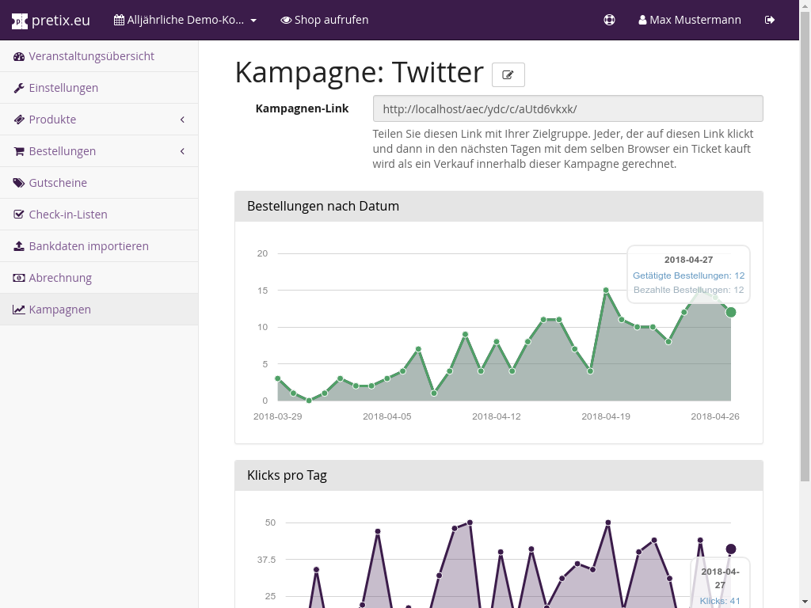Open the support lifebuoy icon

(609, 20)
